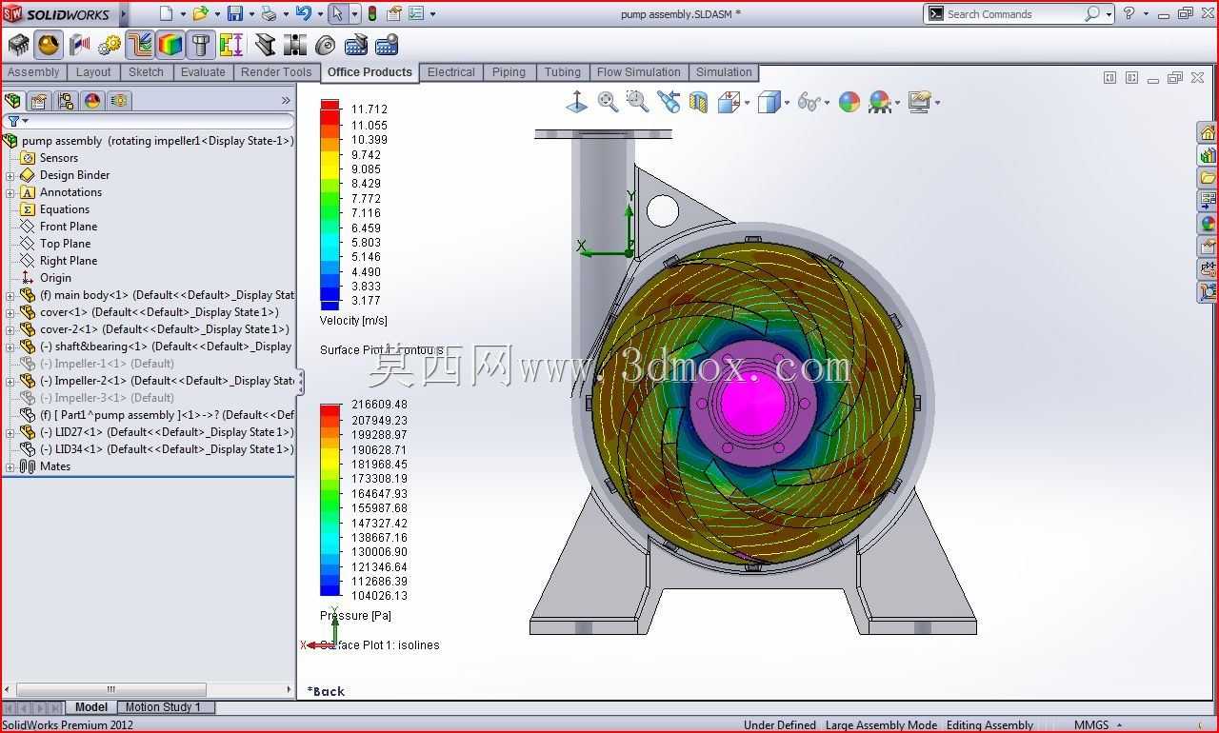Click the Search Commands magnifier icon

pyautogui.click(x=1091, y=13)
